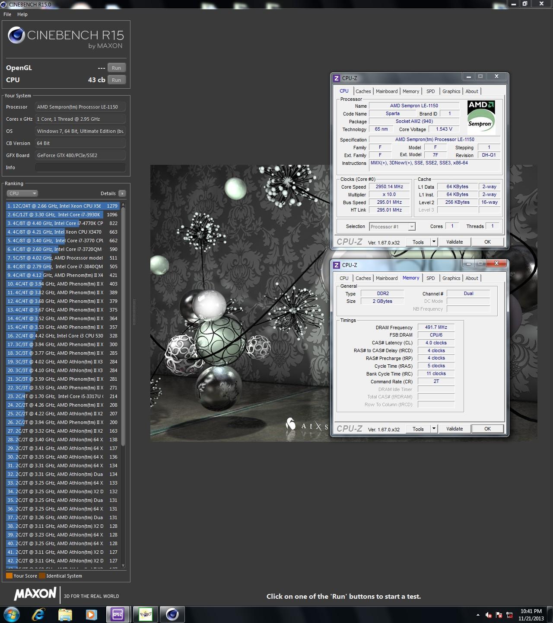Open About tab in upper CPU-Z

coord(472,91)
